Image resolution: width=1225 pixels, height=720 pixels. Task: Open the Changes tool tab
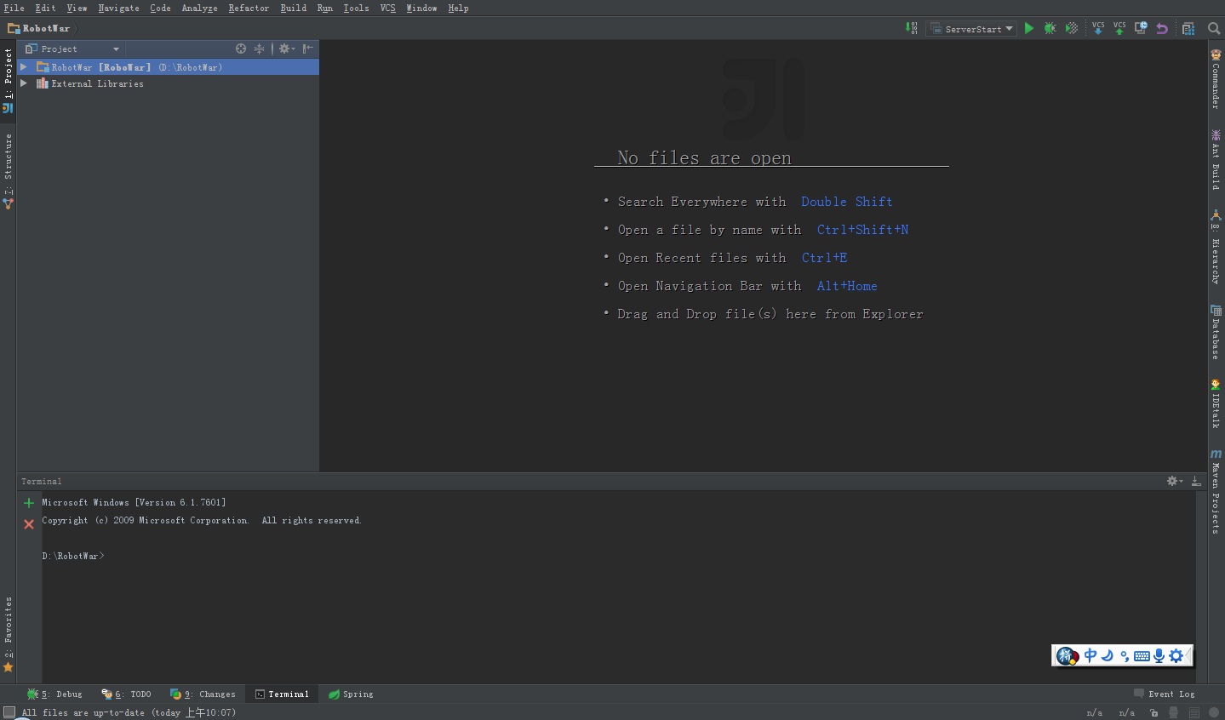pyautogui.click(x=203, y=694)
